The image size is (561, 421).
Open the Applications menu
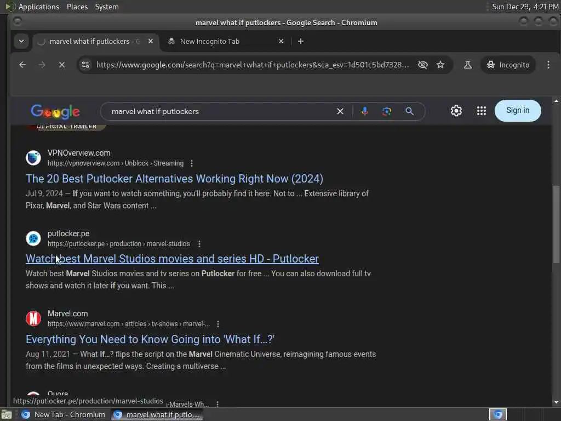coord(39,7)
